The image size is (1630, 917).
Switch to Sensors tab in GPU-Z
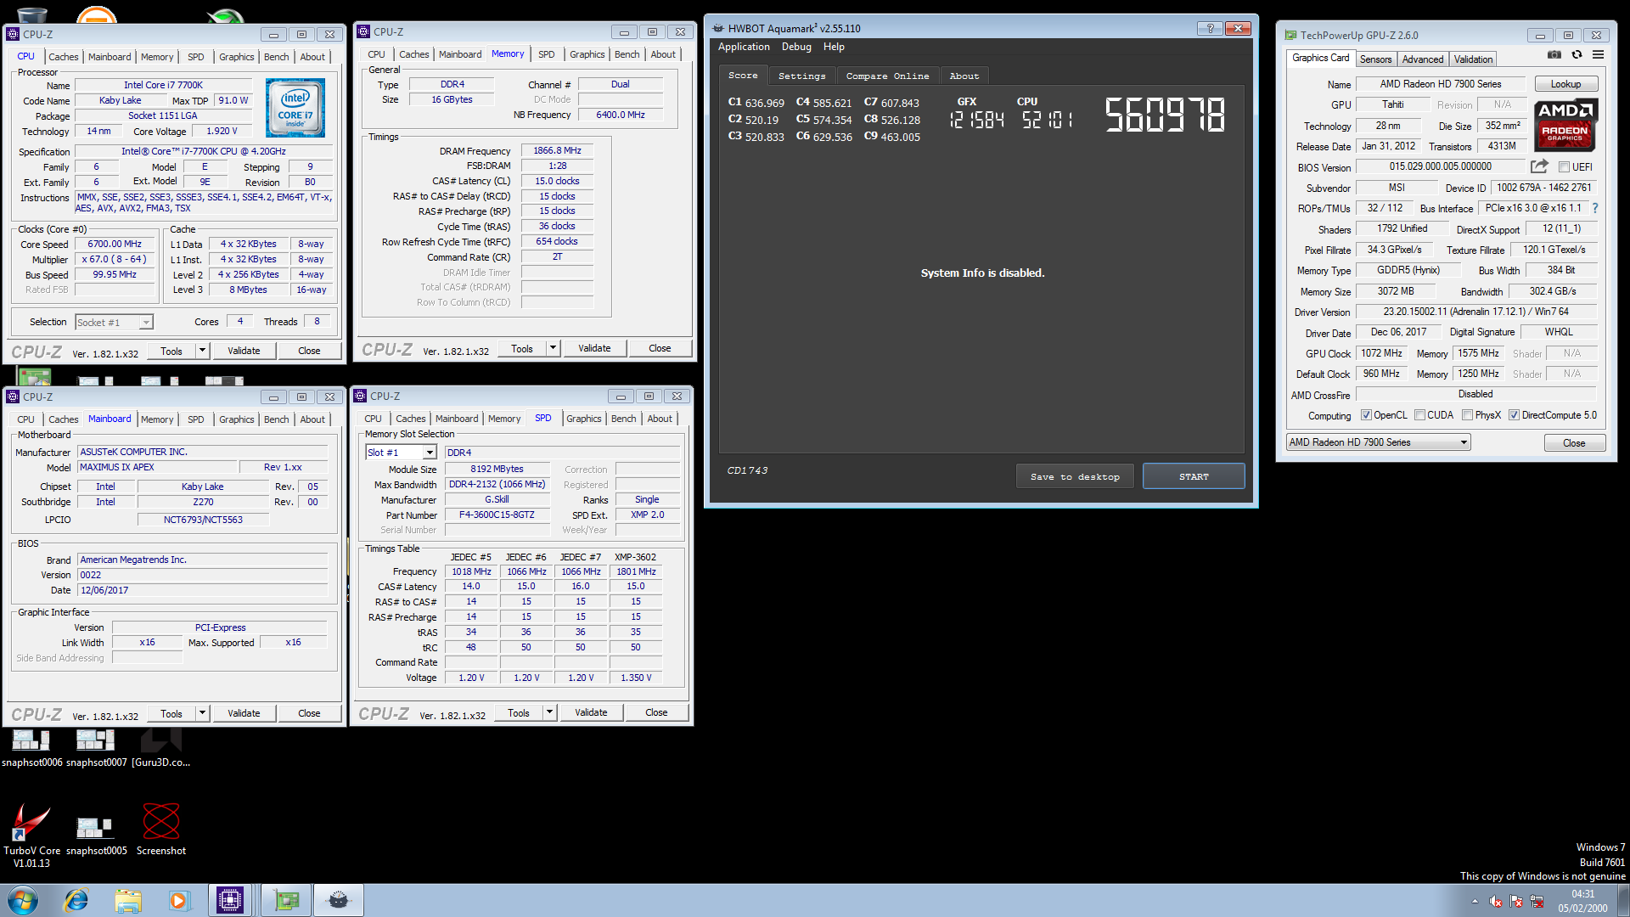coord(1375,59)
